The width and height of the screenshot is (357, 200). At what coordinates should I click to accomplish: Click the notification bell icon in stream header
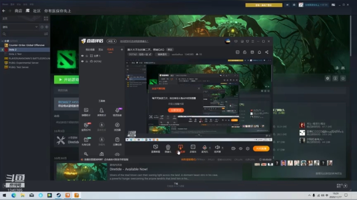point(259,52)
